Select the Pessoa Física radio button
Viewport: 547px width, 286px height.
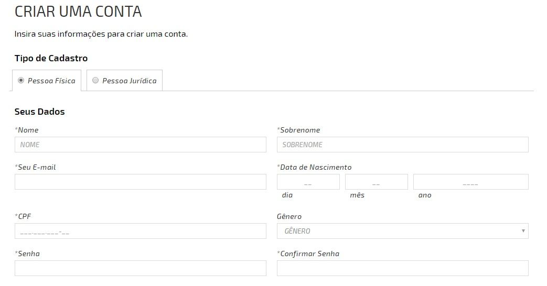(21, 81)
